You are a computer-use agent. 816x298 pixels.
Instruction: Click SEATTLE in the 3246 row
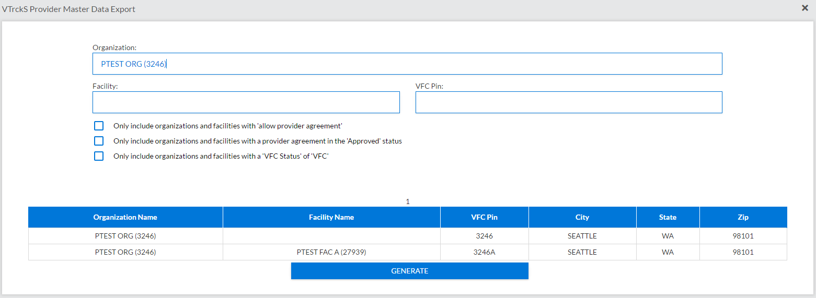click(582, 236)
